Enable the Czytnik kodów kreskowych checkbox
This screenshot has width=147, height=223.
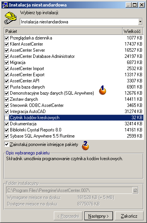[x=6, y=118]
